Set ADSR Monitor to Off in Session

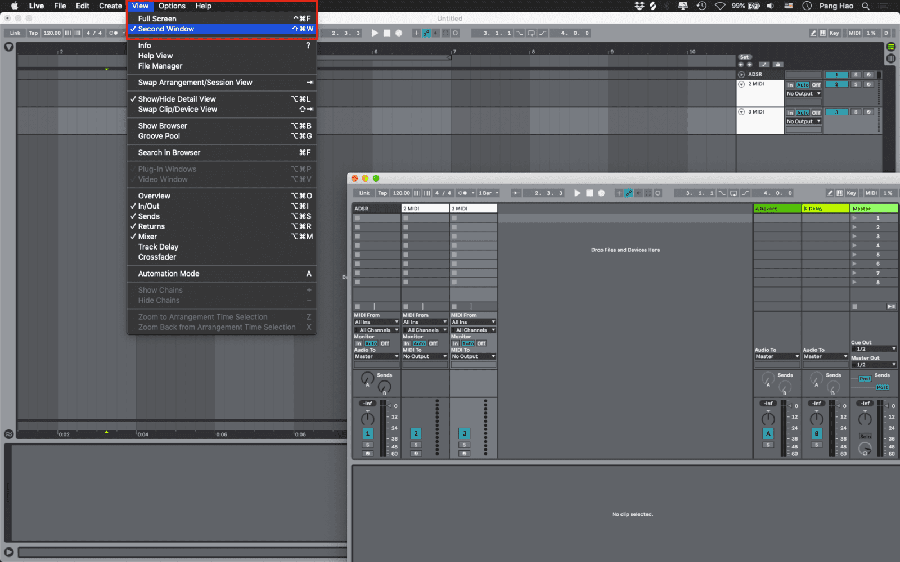(x=385, y=343)
